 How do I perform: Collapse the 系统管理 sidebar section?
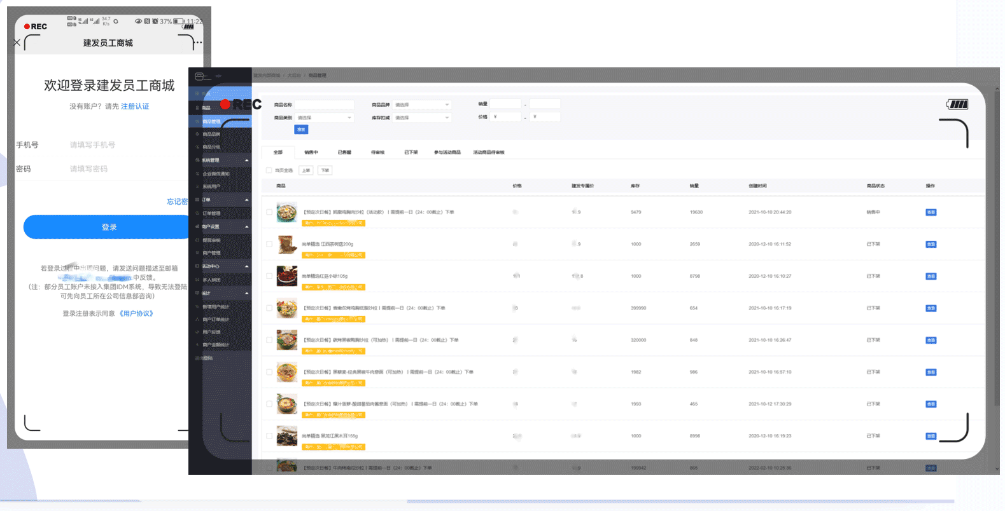(x=246, y=160)
